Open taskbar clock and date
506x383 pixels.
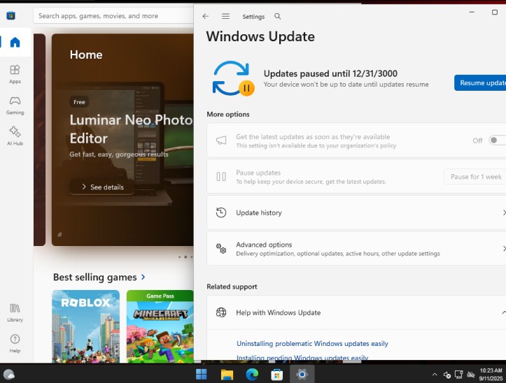(491, 375)
